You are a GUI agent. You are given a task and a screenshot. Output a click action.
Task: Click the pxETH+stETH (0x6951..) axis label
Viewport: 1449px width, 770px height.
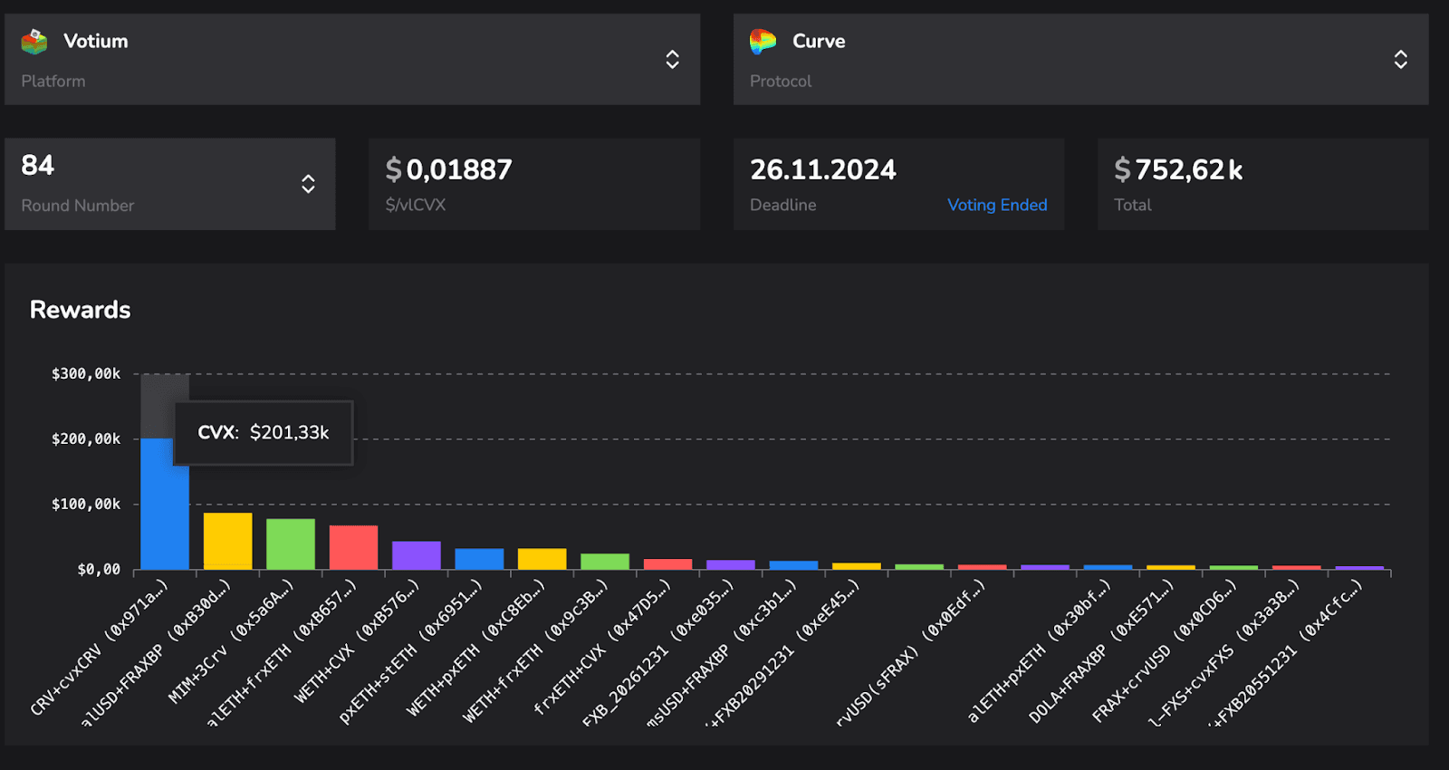tap(412, 650)
